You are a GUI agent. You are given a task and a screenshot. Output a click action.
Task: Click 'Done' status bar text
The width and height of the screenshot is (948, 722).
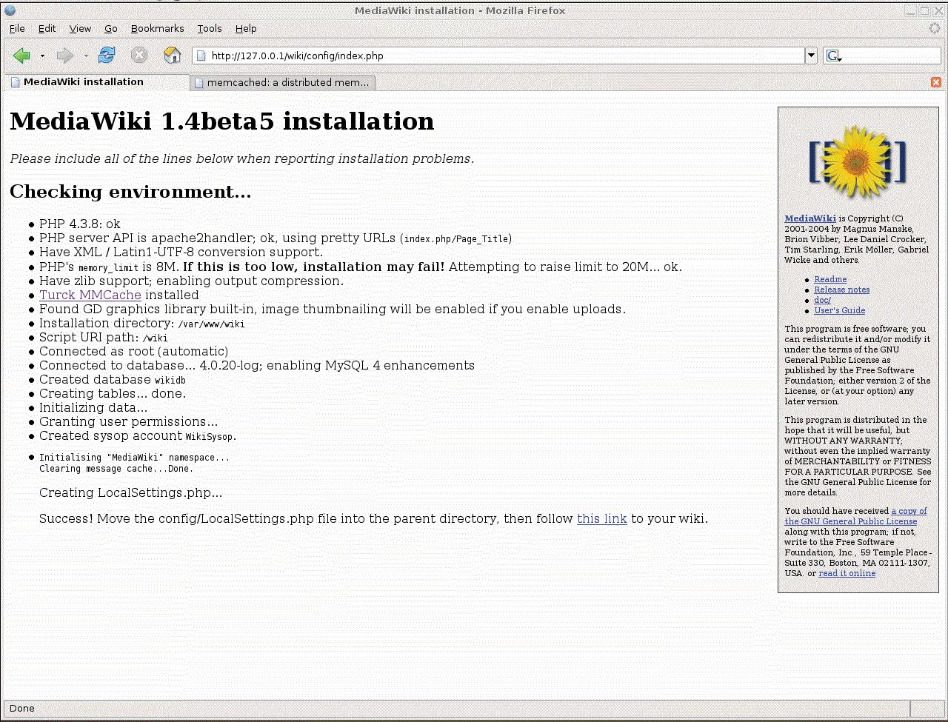click(x=22, y=709)
